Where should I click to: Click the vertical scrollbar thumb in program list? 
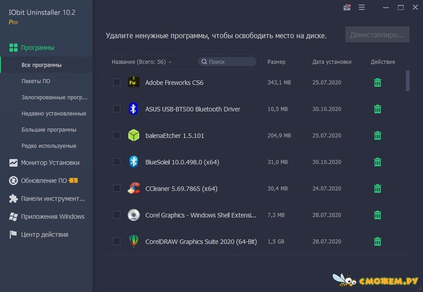pos(408,81)
